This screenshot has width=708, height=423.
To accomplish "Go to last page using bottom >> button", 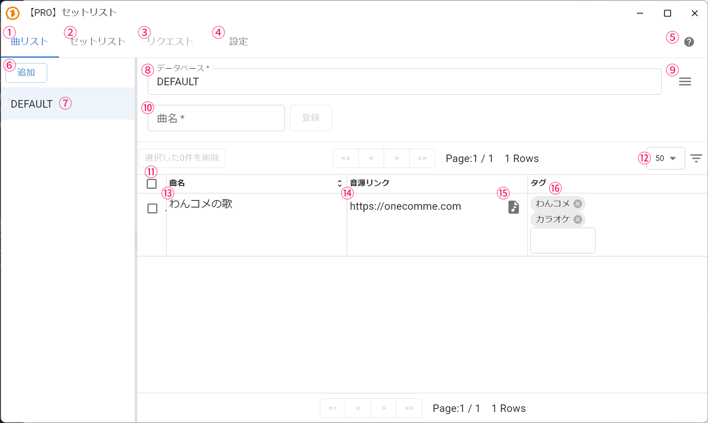I will [409, 408].
